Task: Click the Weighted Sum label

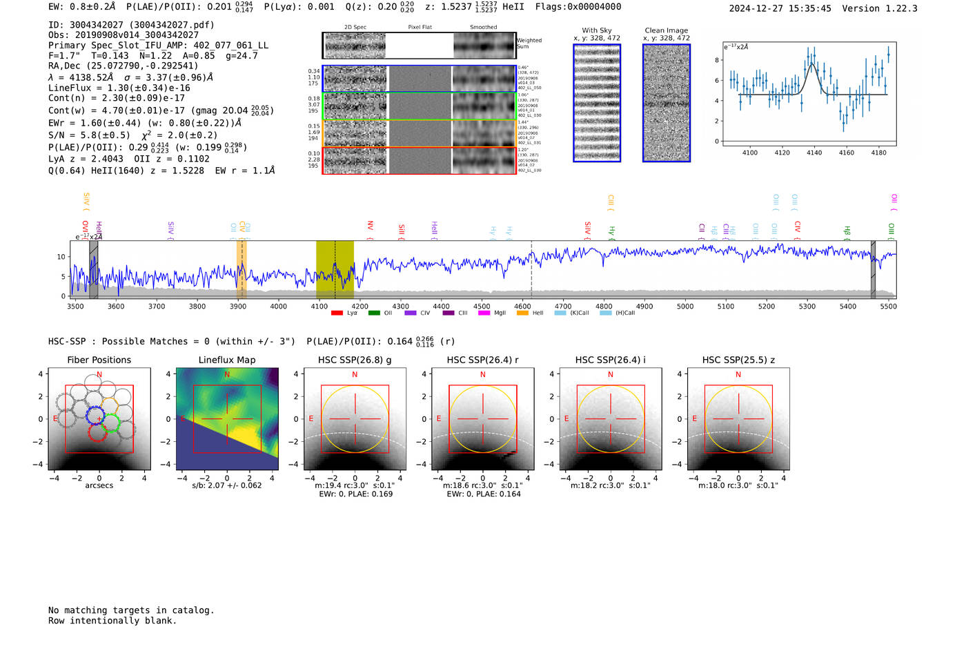Action: [x=529, y=43]
